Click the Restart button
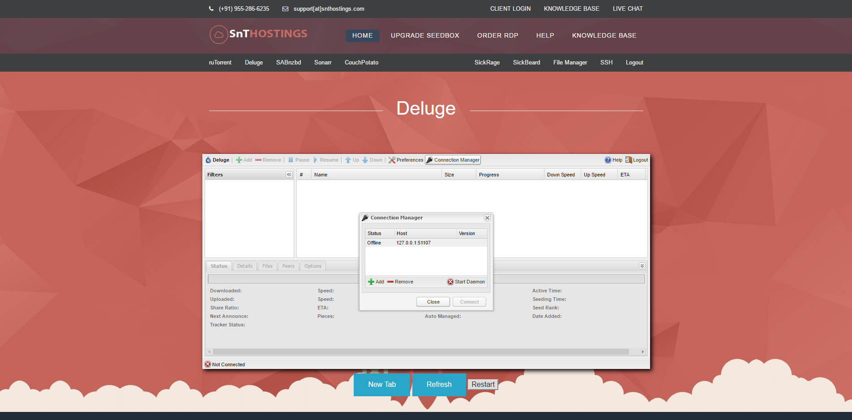This screenshot has width=852, height=420. [x=483, y=385]
